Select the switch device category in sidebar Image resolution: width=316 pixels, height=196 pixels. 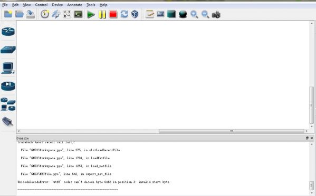click(8, 50)
